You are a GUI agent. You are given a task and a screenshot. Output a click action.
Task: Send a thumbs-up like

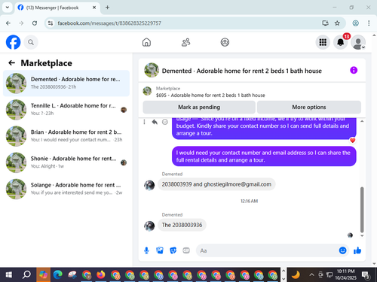point(357,250)
